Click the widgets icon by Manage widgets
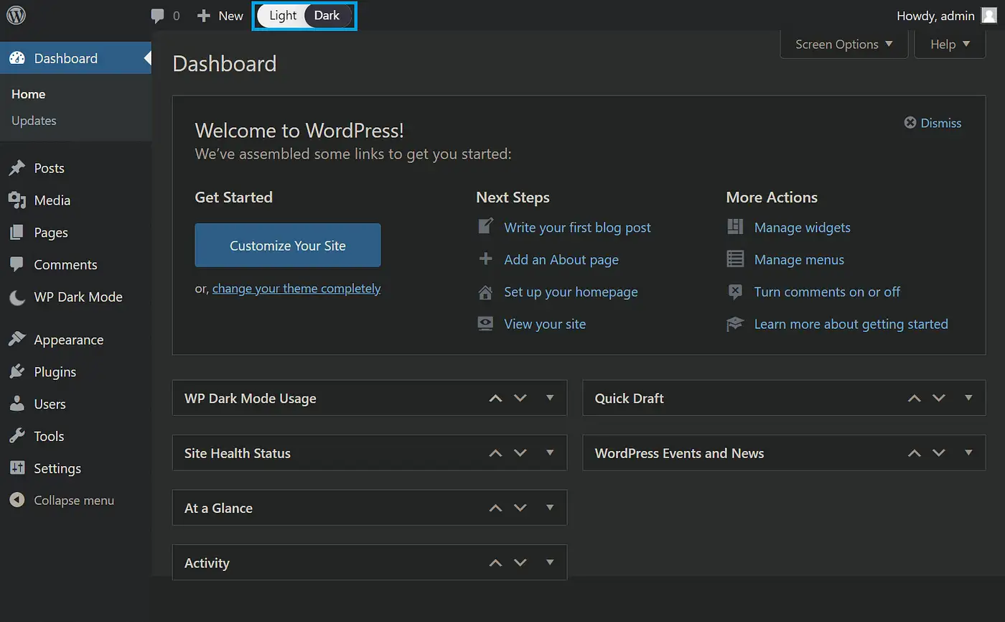Image resolution: width=1005 pixels, height=622 pixels. coord(735,227)
